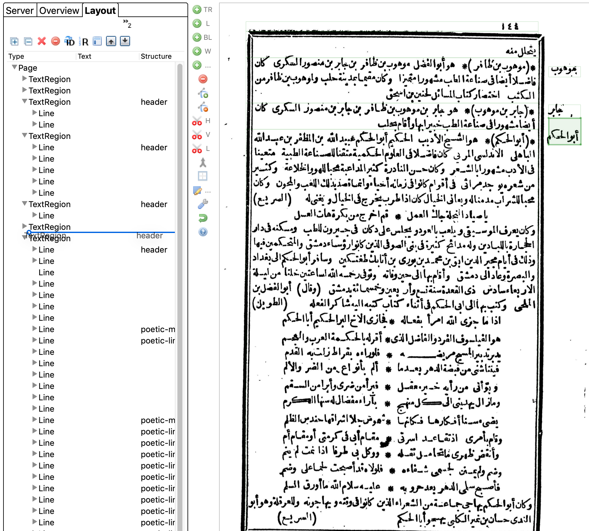The image size is (589, 531).
Task: Open the reading order tool
Action: tap(84, 41)
